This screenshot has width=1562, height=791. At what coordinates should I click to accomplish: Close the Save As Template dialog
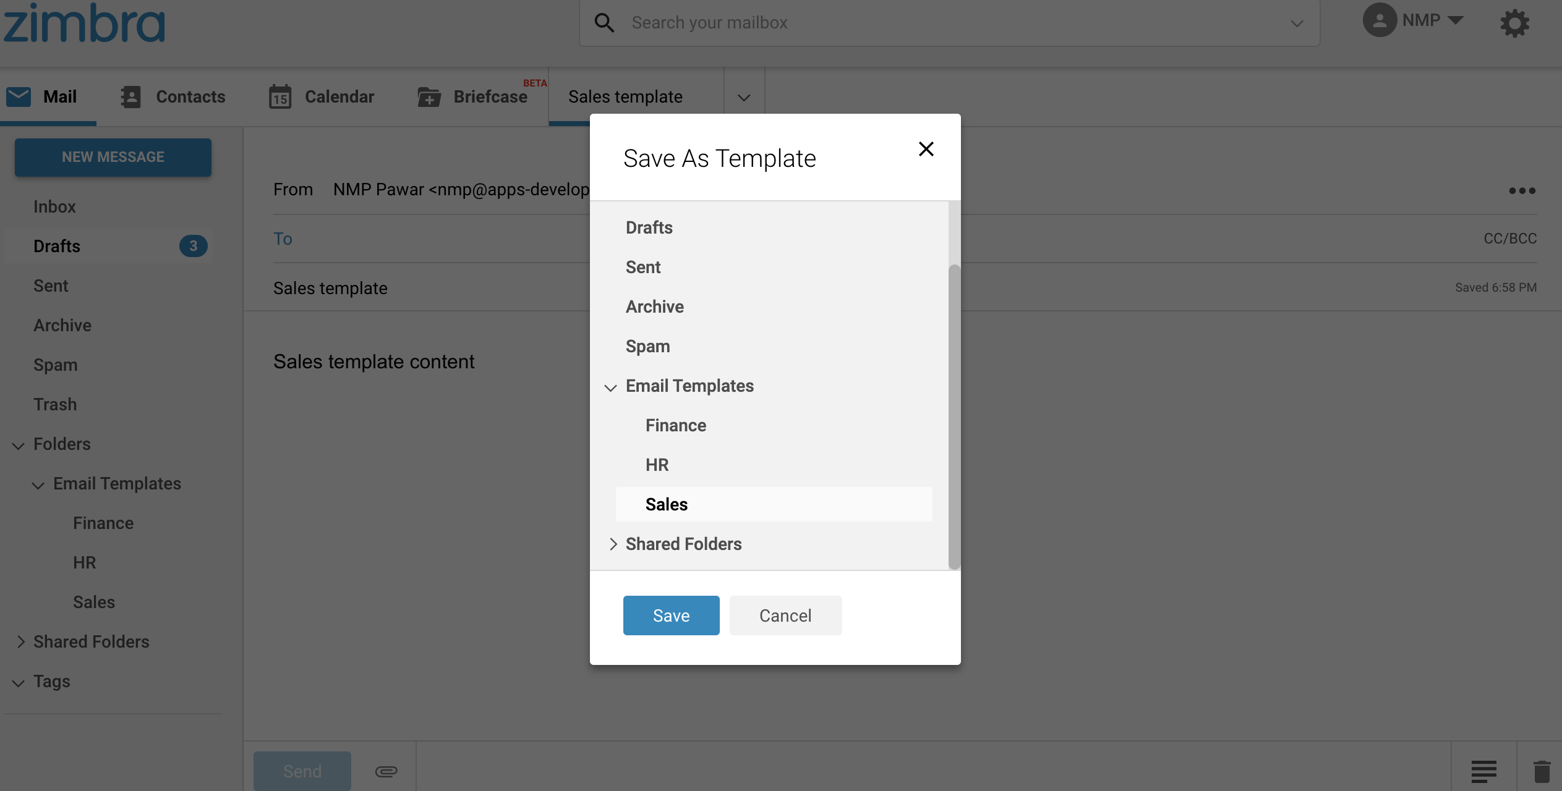coord(926,149)
